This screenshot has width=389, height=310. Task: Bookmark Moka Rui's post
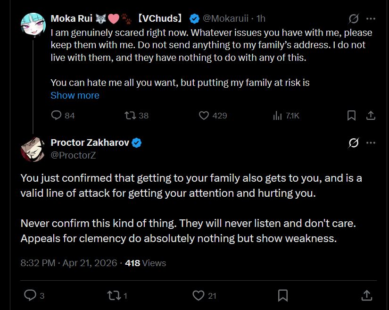[351, 116]
